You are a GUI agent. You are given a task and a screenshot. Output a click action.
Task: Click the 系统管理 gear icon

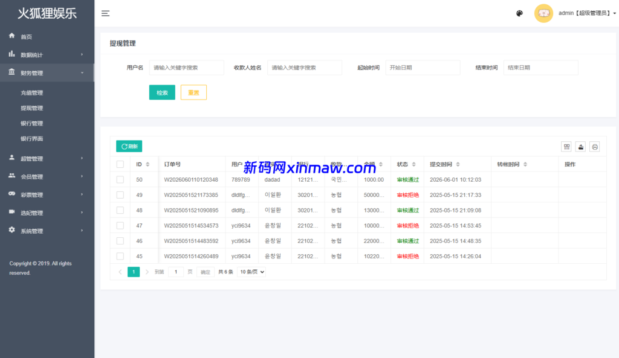(x=12, y=230)
